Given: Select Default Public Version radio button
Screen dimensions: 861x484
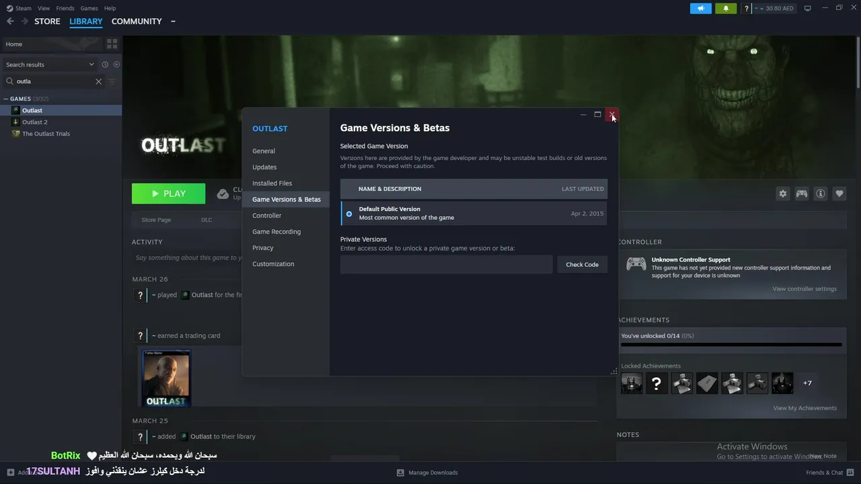Looking at the screenshot, I should click(x=348, y=214).
